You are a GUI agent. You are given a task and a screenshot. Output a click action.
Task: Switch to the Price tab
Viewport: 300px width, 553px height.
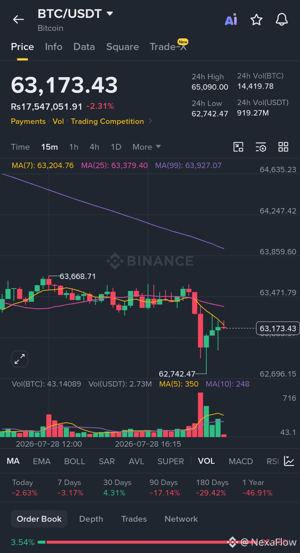22,47
